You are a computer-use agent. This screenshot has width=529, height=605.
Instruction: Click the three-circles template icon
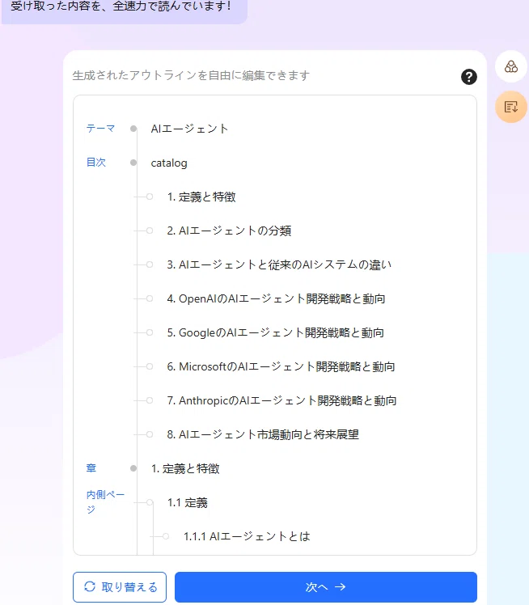click(511, 67)
